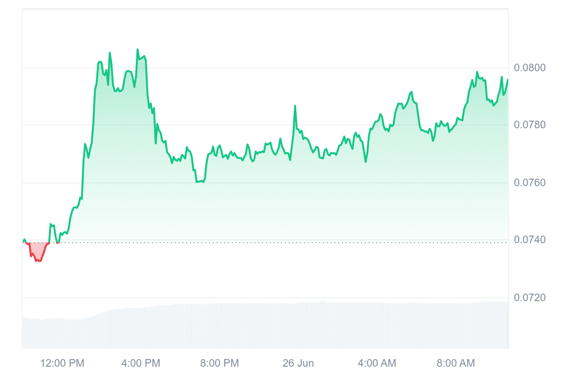
Task: Click the 12:00 PM time axis label
Action: [62, 363]
